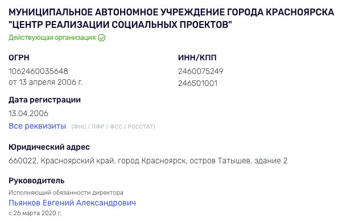Screen dimensions: 338x222
Task: Click the Юридический адрес heading
Action: pos(49,147)
